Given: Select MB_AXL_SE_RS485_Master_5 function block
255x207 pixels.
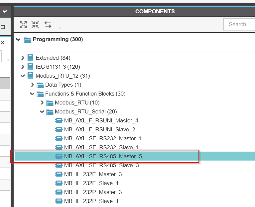Looking at the screenshot, I should pyautogui.click(x=103, y=156).
